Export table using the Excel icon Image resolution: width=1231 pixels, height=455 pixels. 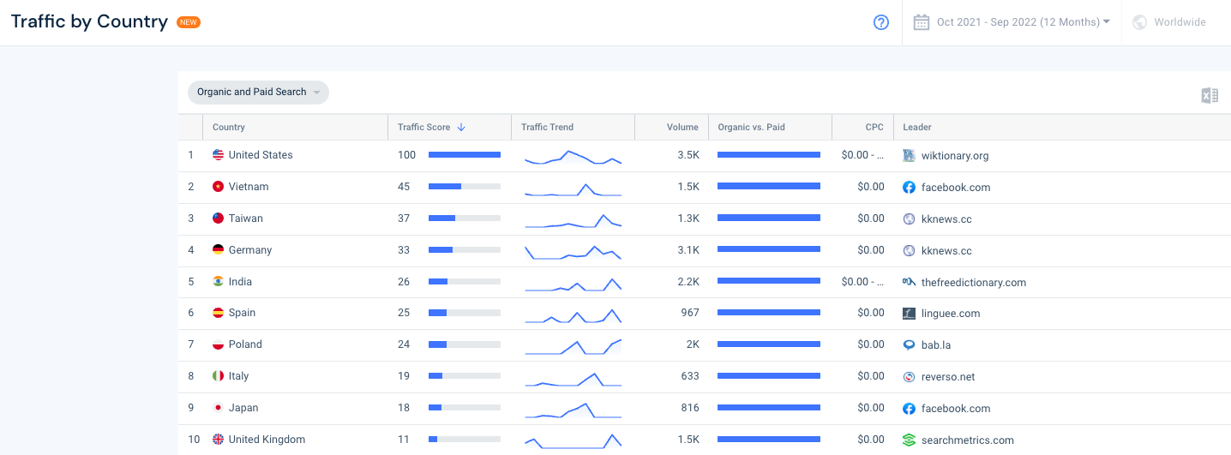[1209, 95]
